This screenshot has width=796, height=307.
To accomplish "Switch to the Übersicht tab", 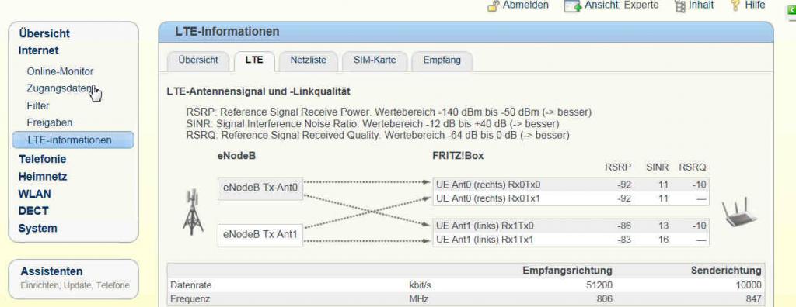I will (x=198, y=60).
